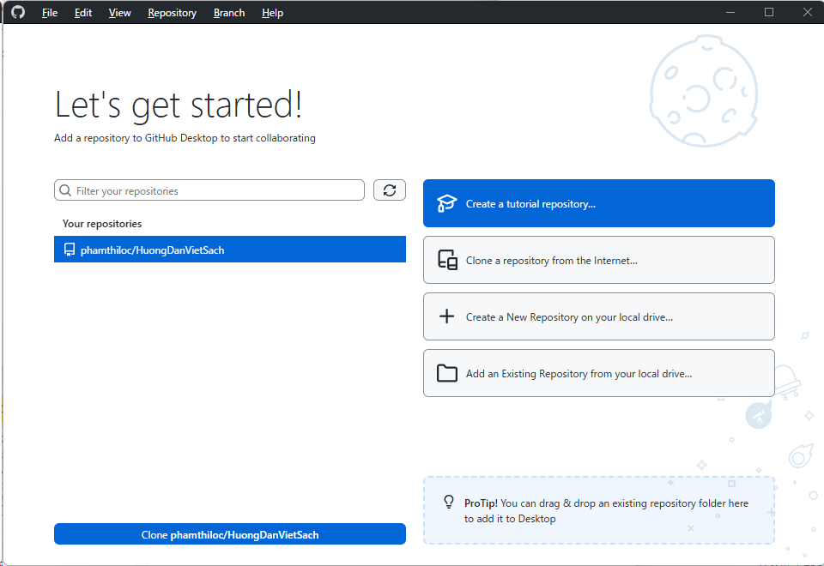Select the phamthiloc/HuongDanVietSach repository row

tap(230, 250)
